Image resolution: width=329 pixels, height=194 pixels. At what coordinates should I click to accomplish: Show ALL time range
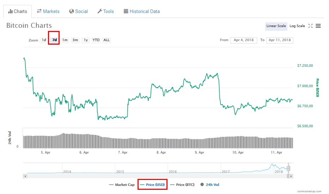106,40
